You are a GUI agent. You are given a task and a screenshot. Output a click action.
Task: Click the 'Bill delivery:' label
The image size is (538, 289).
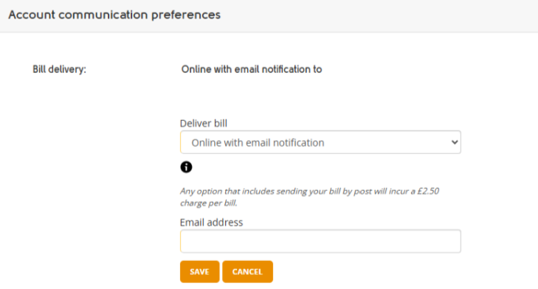coord(59,69)
